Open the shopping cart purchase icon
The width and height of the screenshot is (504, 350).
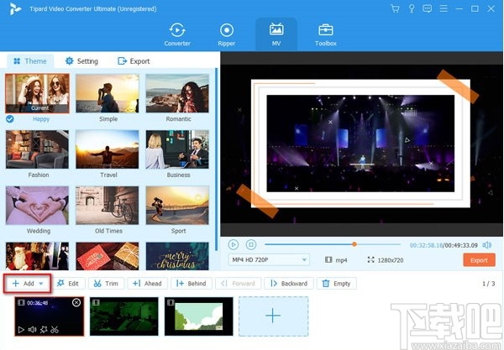(x=395, y=8)
